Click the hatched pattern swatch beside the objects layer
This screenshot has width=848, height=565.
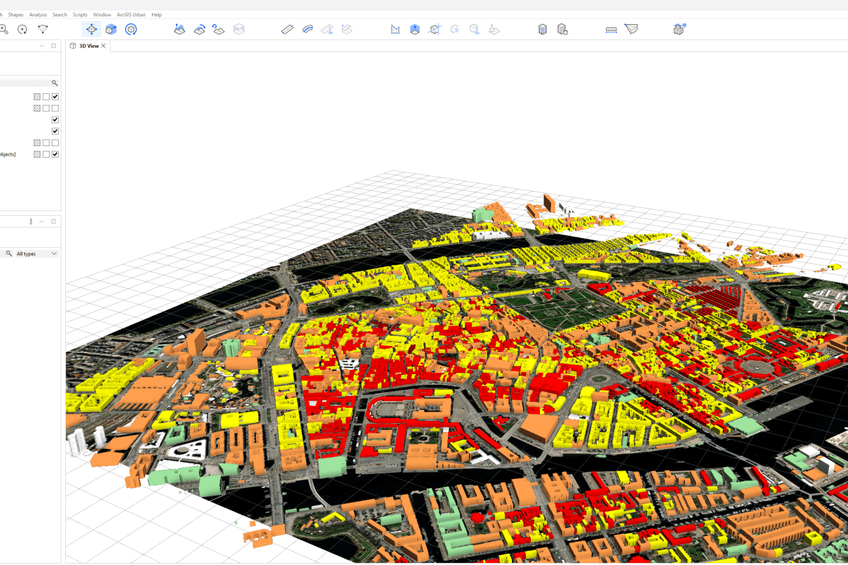(37, 154)
